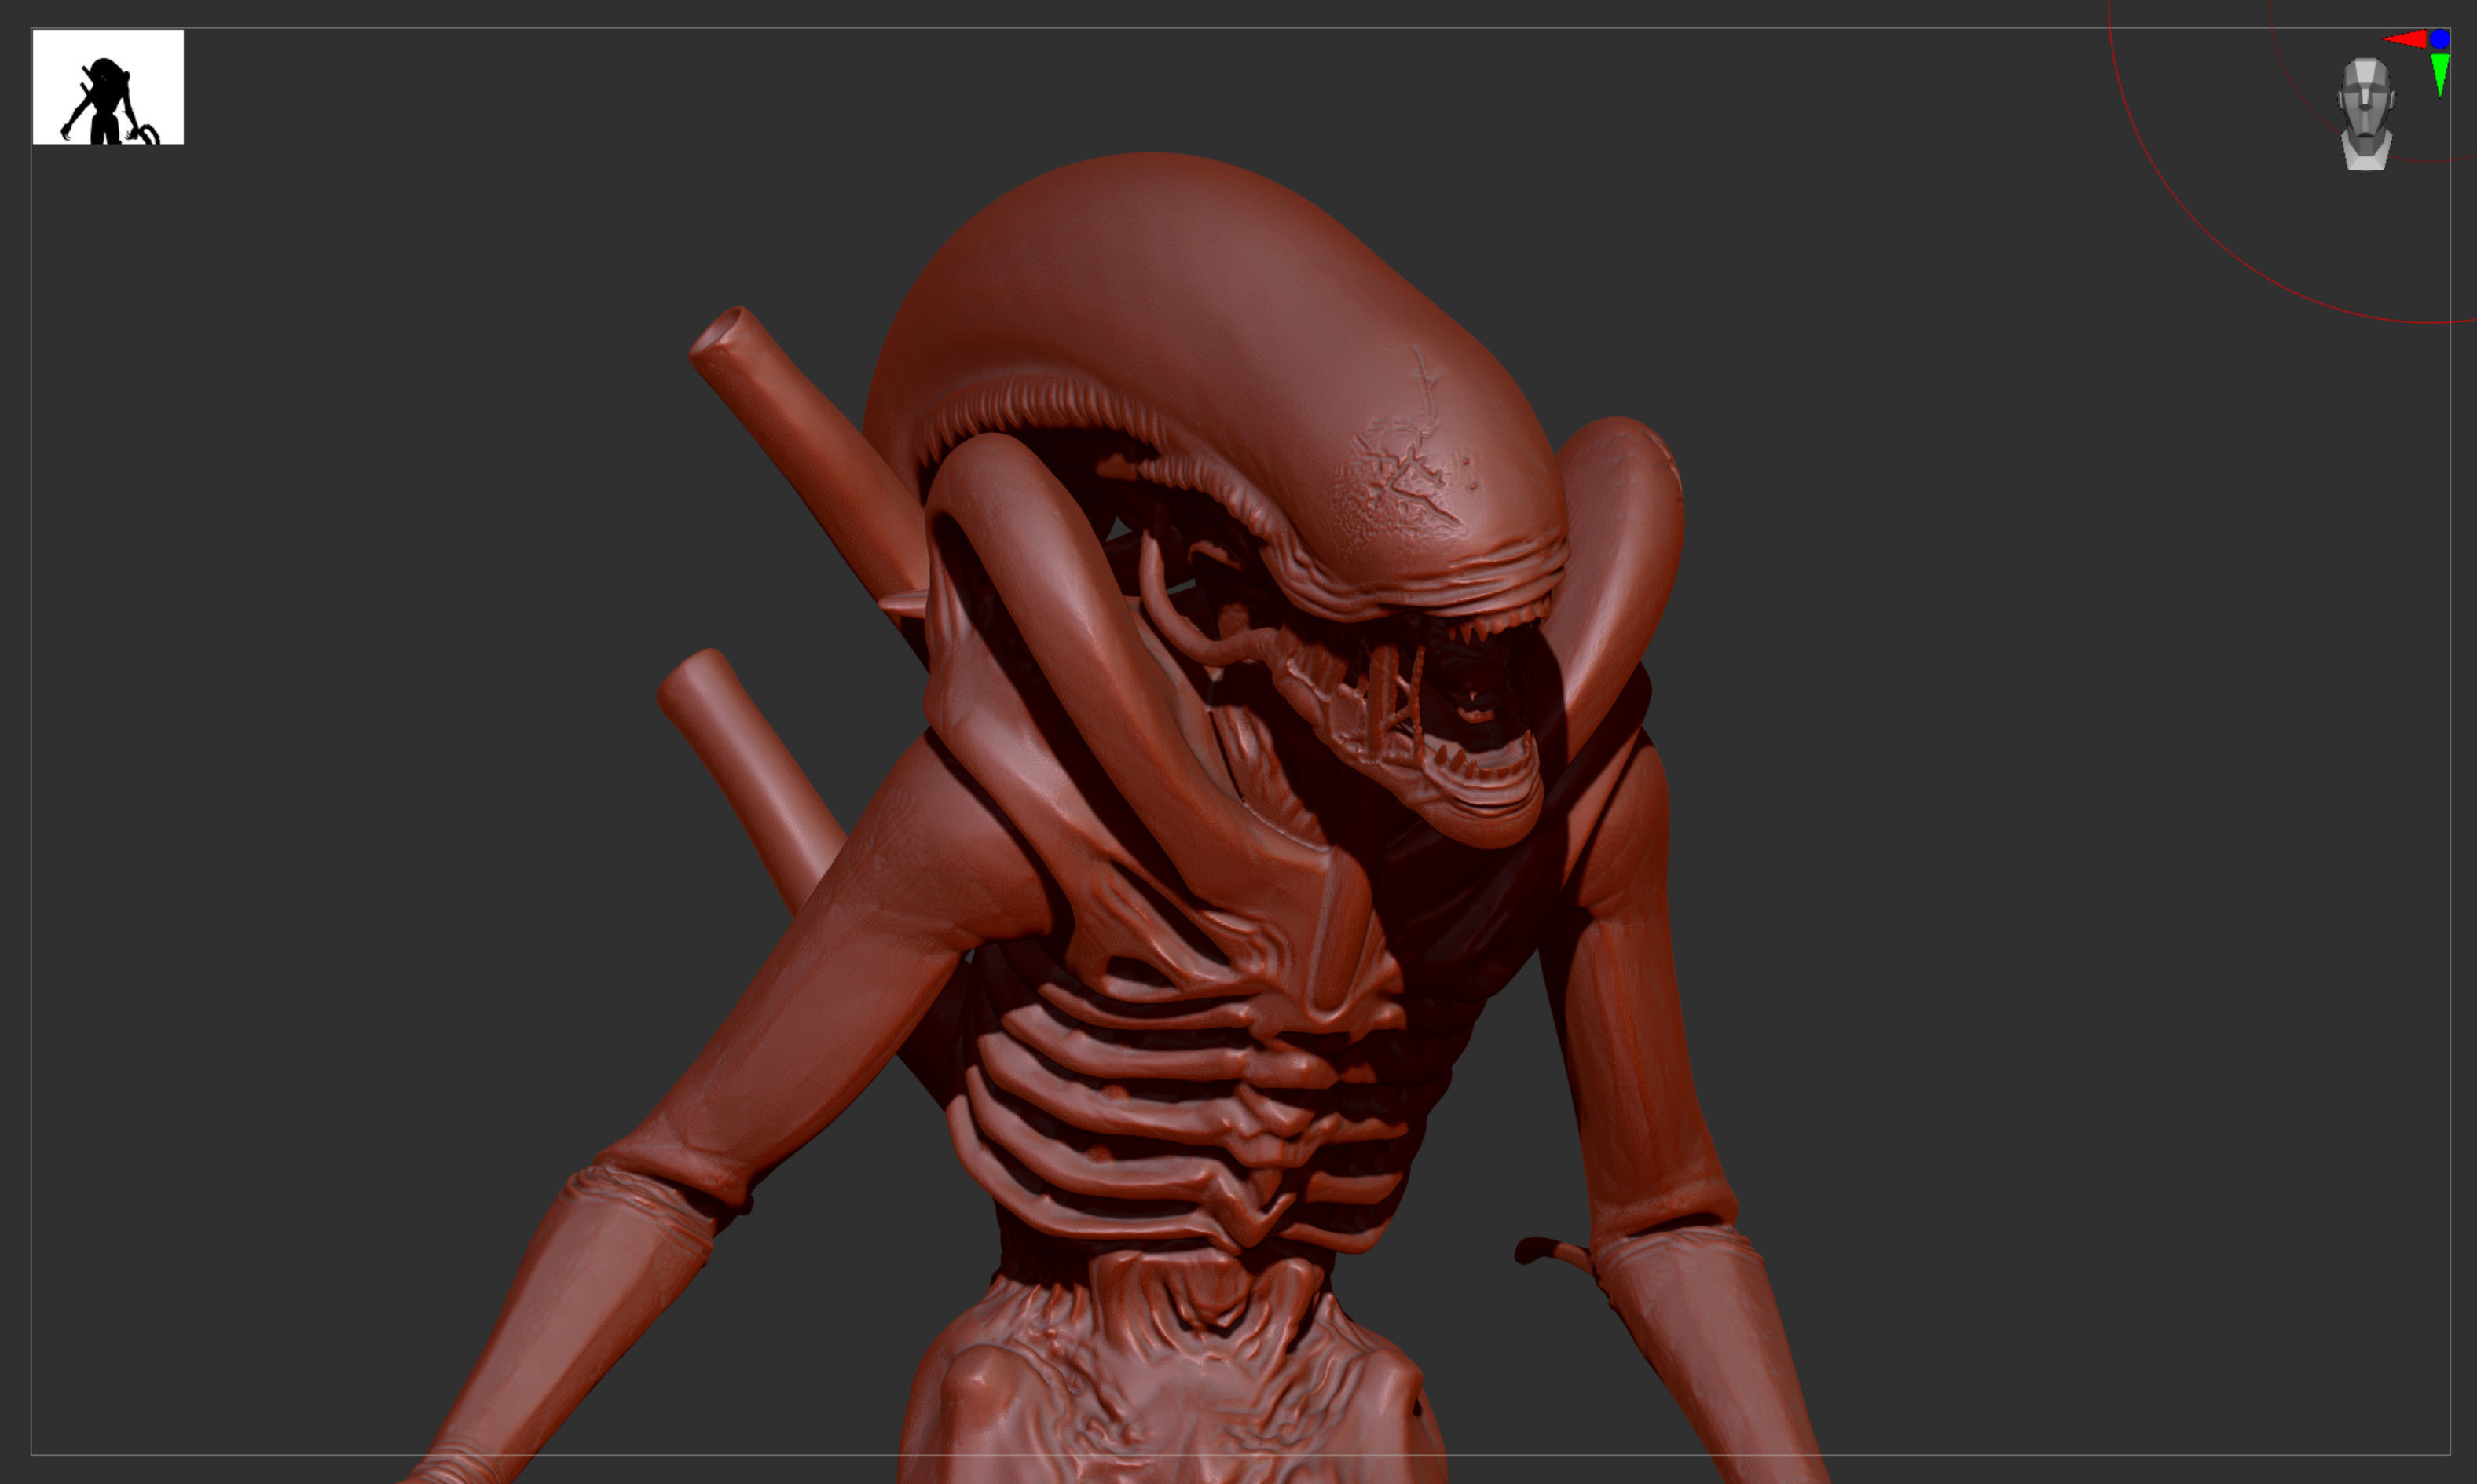Viewport: 2477px width, 1484px height.
Task: Click the blue Z-axis dot
Action: pyautogui.click(x=2440, y=39)
